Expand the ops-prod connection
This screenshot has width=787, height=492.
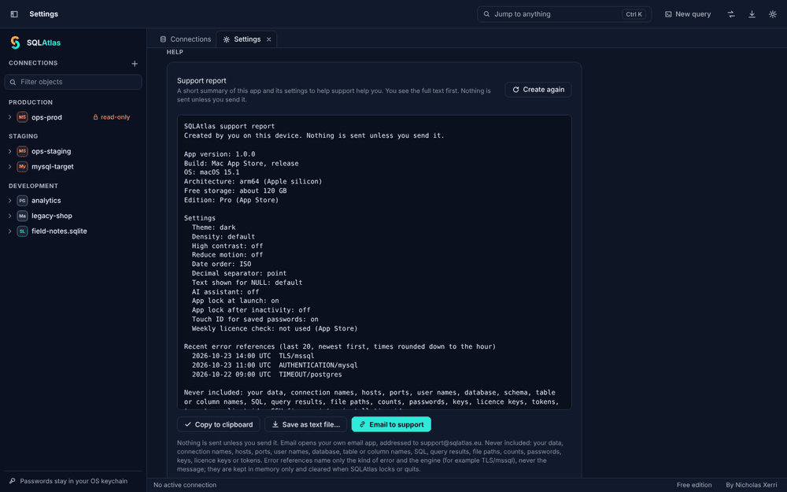click(9, 117)
